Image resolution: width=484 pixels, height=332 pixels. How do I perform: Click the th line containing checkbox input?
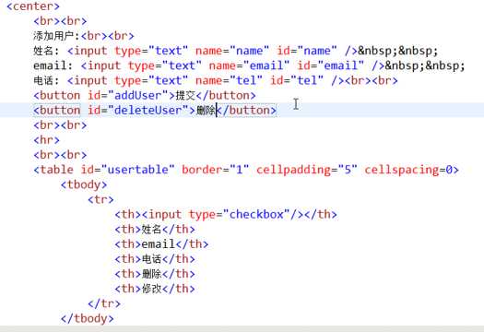[226, 214]
